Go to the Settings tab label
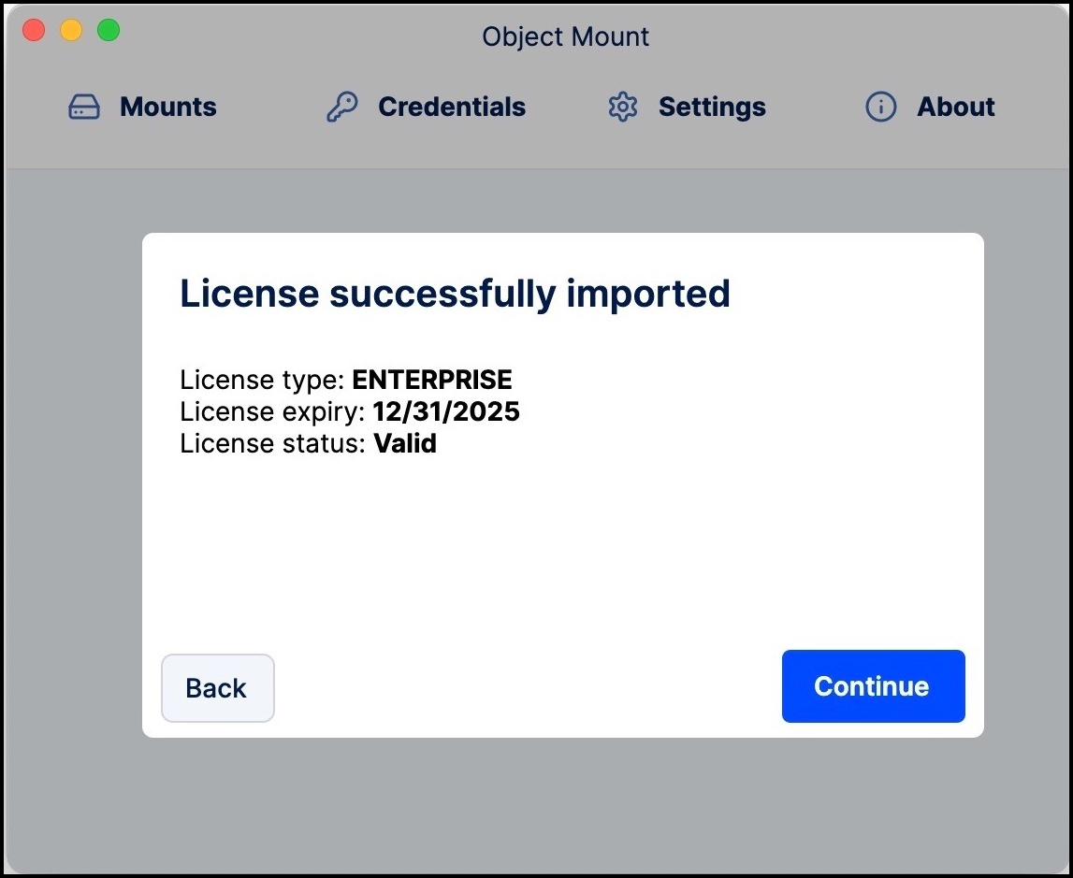The height and width of the screenshot is (878, 1073). click(712, 108)
